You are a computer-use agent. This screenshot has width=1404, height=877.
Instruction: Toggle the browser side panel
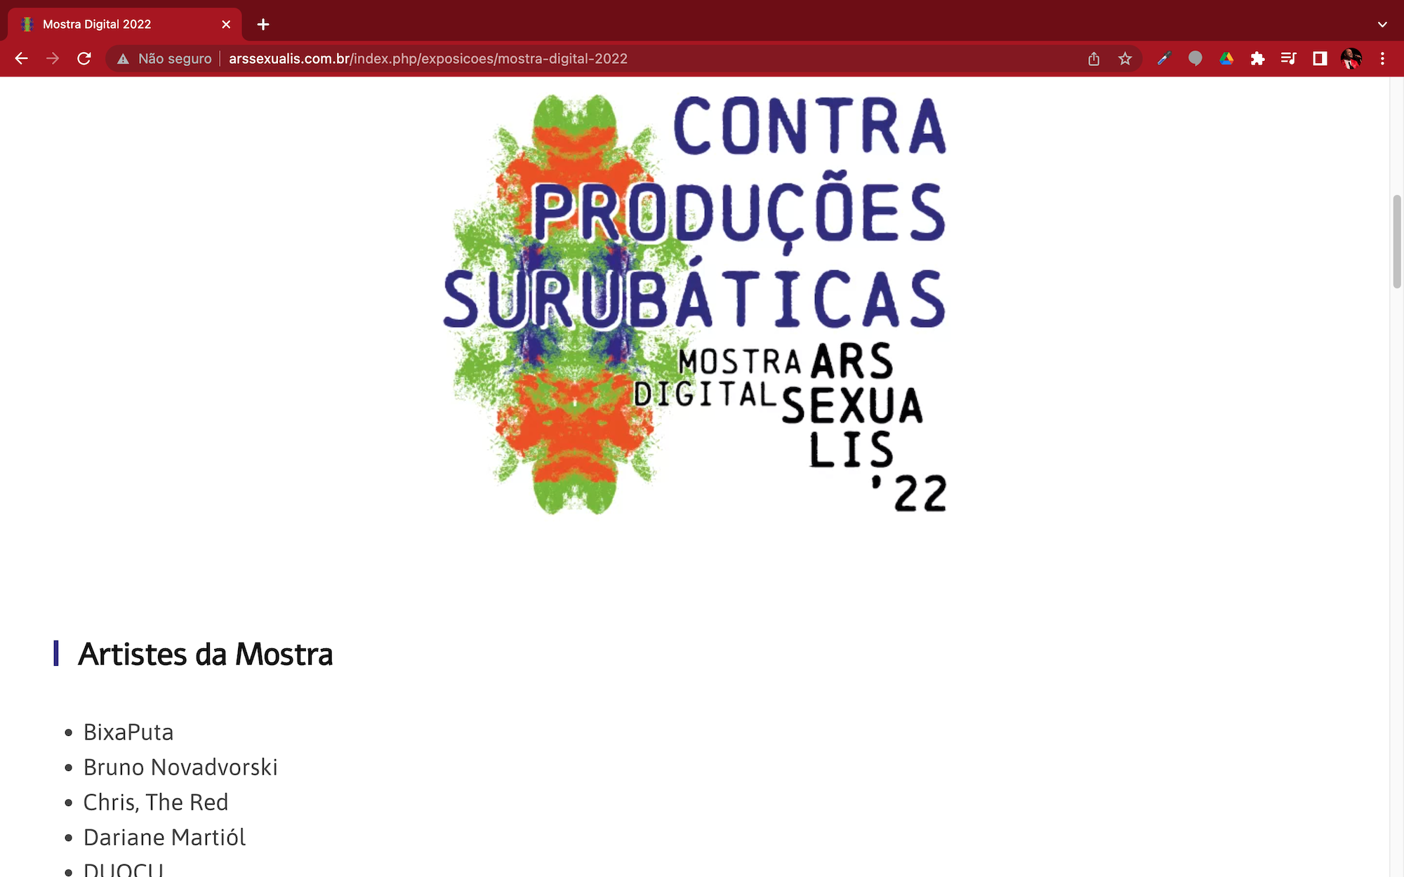1320,59
